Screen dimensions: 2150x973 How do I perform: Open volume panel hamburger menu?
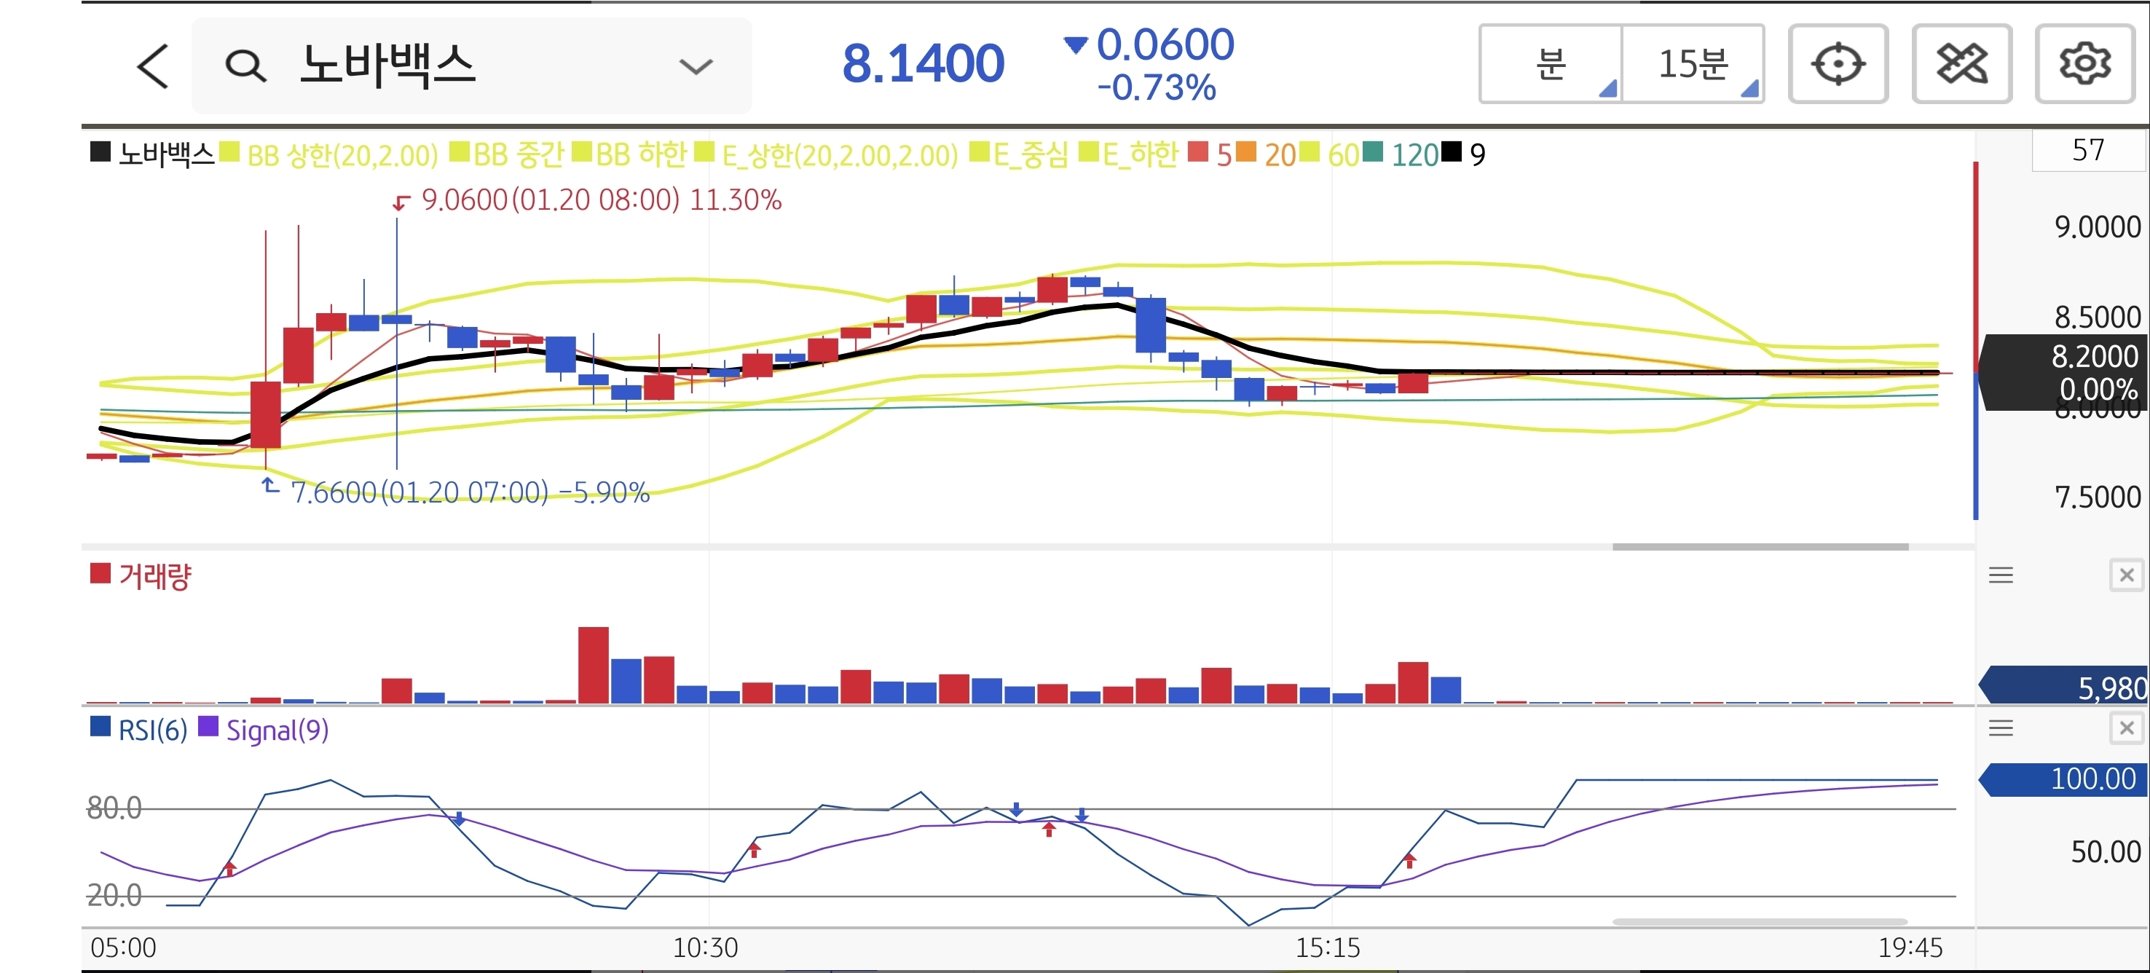(x=2001, y=575)
